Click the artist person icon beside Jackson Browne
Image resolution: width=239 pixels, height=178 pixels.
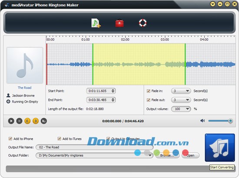click(8, 95)
